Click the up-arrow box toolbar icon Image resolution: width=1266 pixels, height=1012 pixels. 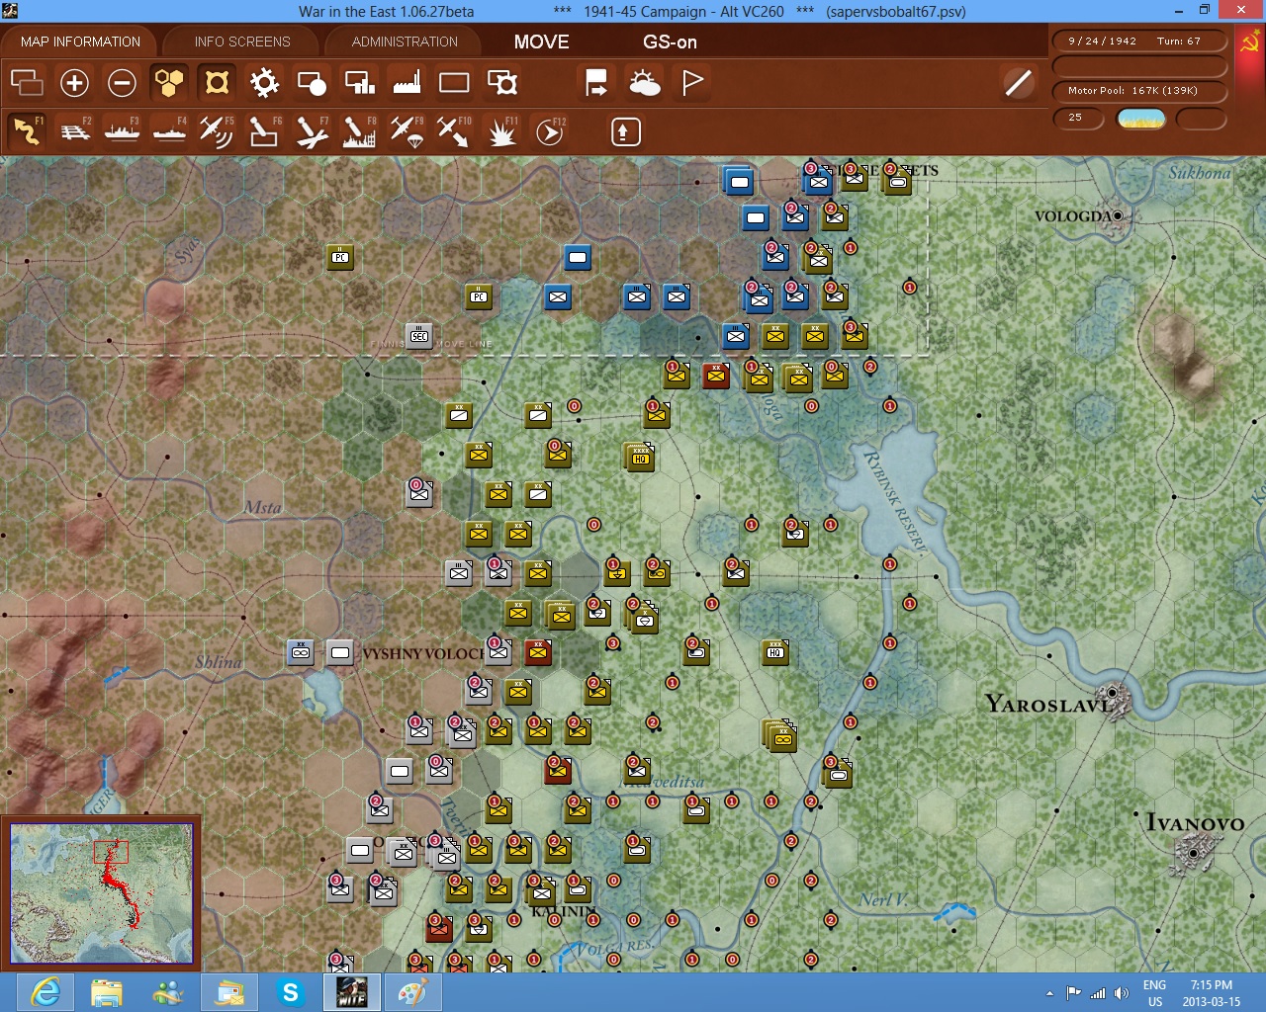(625, 131)
